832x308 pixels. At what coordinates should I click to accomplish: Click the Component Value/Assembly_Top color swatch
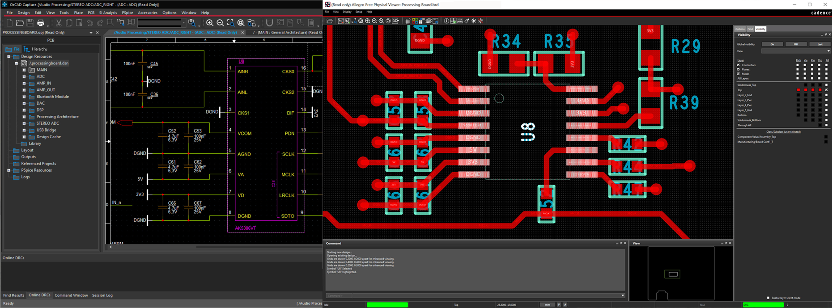(x=826, y=137)
